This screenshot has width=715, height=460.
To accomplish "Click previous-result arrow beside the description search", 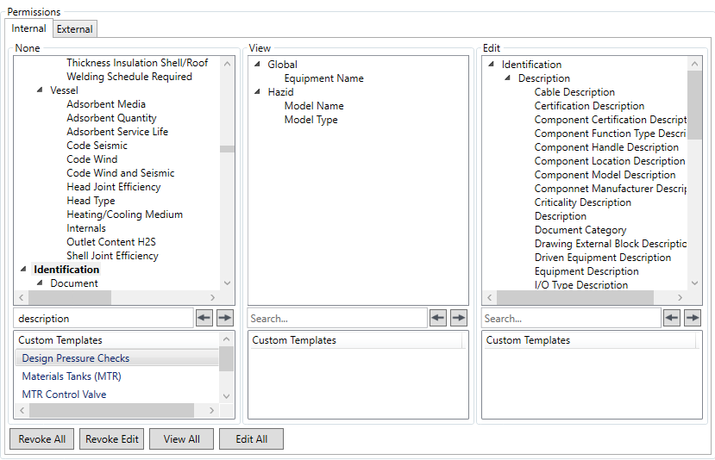I will [204, 318].
